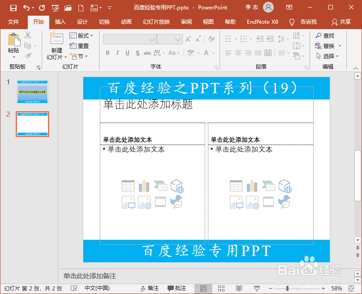The height and width of the screenshot is (294, 362).
Task: Toggle Italic formatting
Action: pyautogui.click(x=117, y=53)
